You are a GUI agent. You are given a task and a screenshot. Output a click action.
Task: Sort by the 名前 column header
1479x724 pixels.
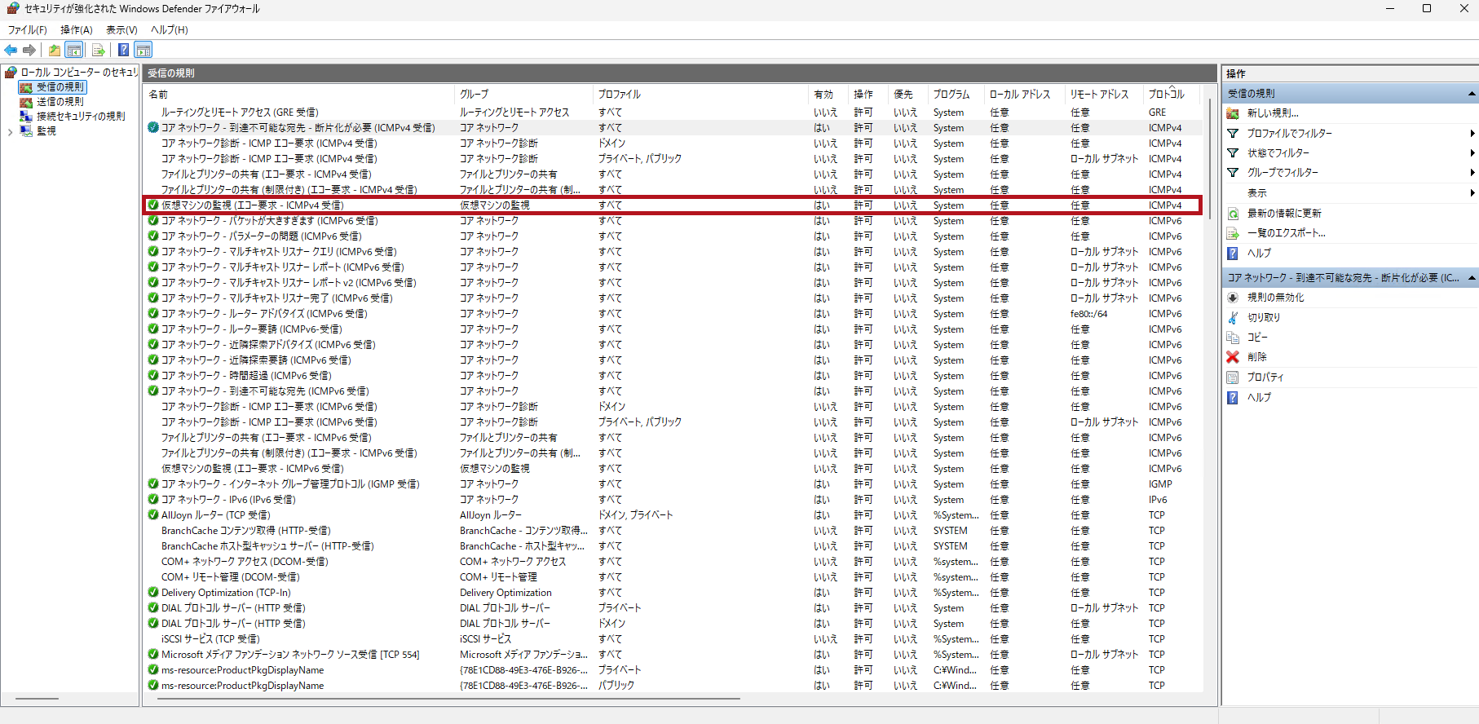pyautogui.click(x=298, y=95)
